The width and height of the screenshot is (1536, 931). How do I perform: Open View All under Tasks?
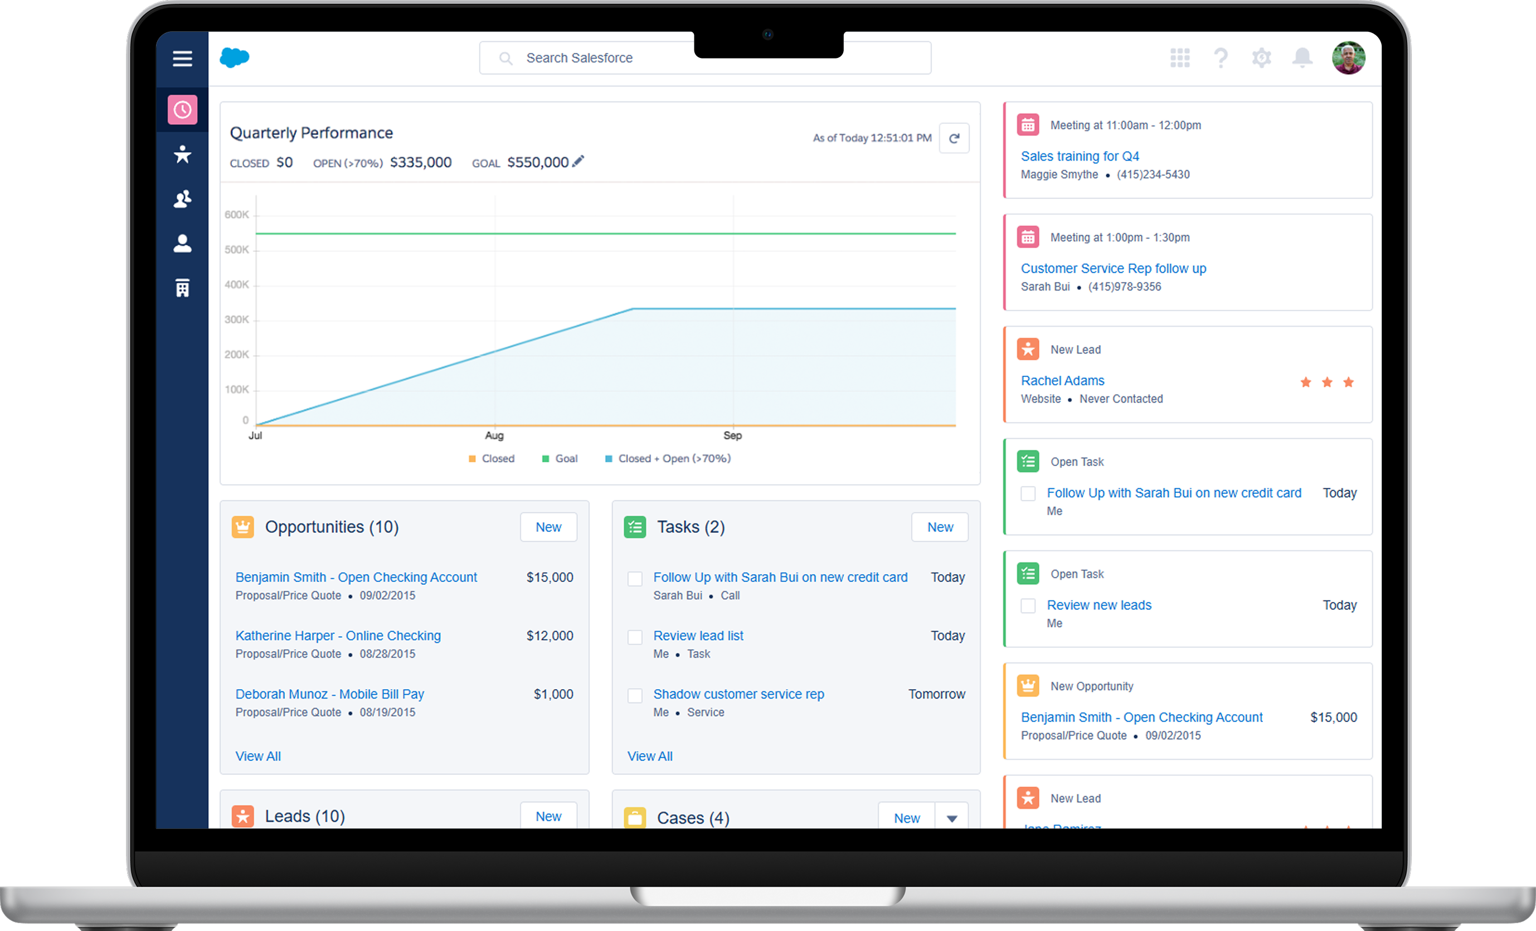649,756
